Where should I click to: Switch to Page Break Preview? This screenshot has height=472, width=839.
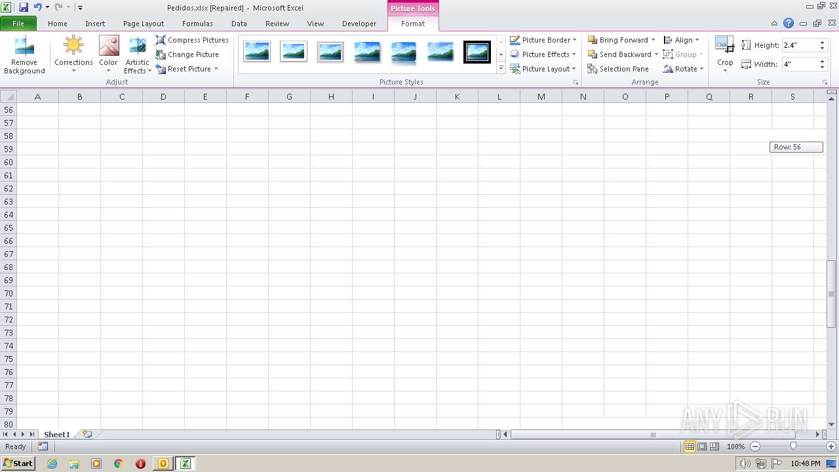click(x=714, y=446)
